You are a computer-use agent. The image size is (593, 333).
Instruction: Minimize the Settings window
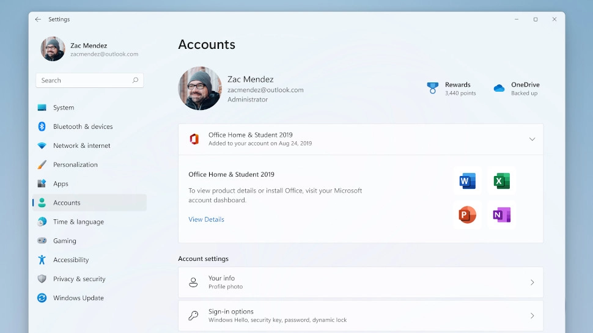pyautogui.click(x=517, y=20)
